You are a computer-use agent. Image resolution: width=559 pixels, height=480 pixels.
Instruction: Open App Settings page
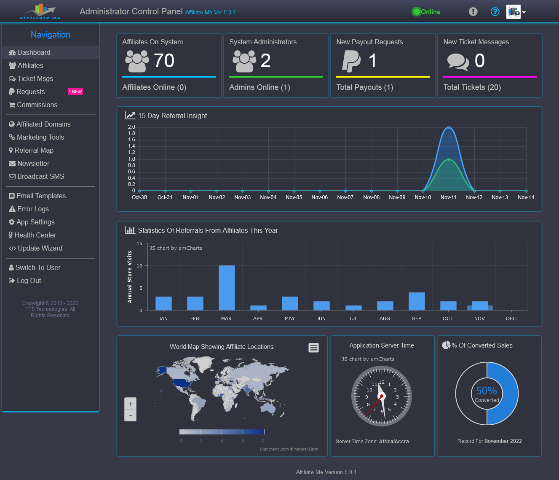point(35,222)
